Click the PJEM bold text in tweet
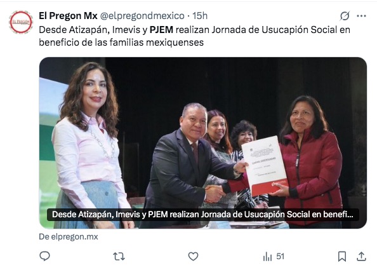The image size is (377, 270). (161, 30)
